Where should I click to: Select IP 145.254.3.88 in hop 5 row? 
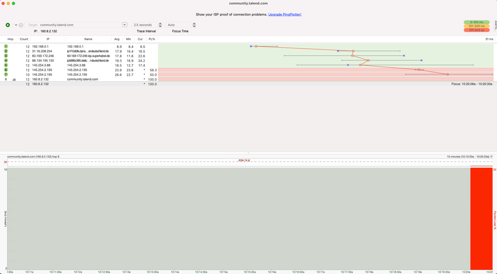tap(41, 65)
